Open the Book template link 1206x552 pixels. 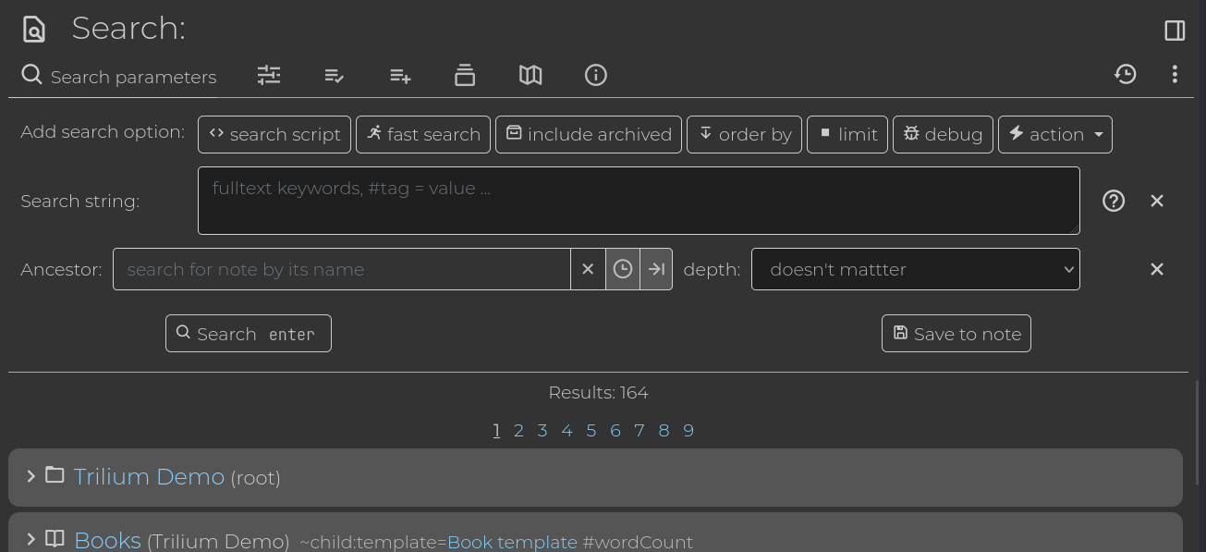pyautogui.click(x=512, y=543)
